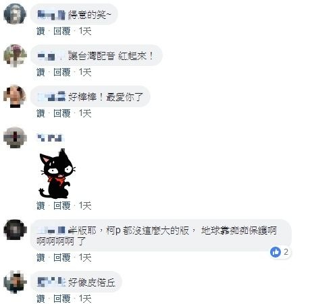314x304 pixels.
Task: Reply to the 讓台灣配音 comment
Action: [x=62, y=72]
